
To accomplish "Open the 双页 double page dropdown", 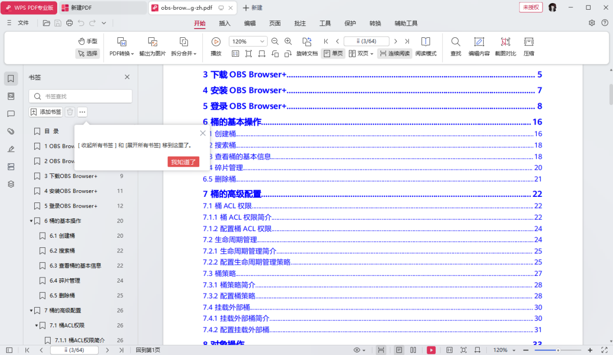I will tap(361, 53).
